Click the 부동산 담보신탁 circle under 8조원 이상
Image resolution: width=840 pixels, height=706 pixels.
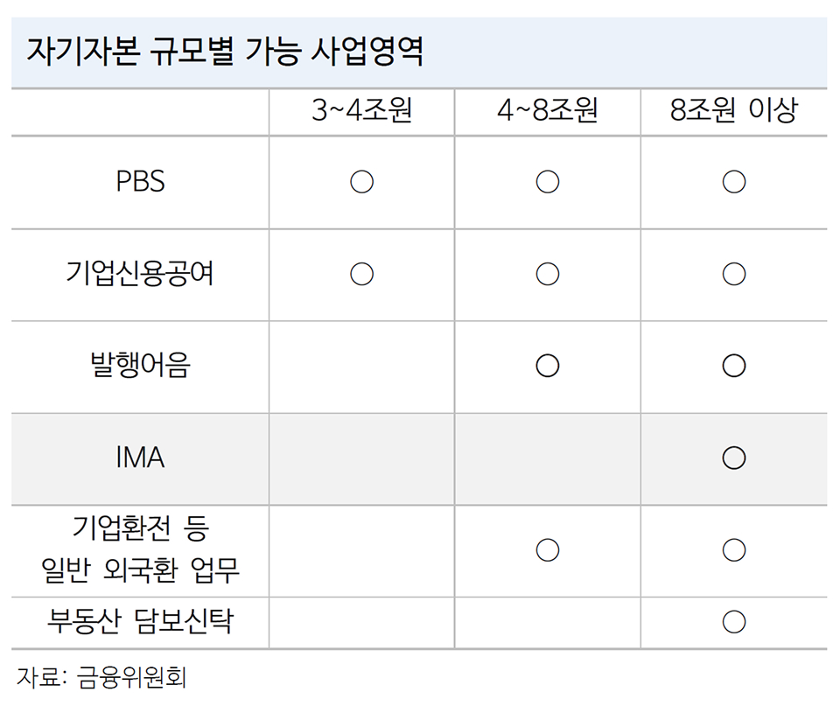(x=734, y=622)
